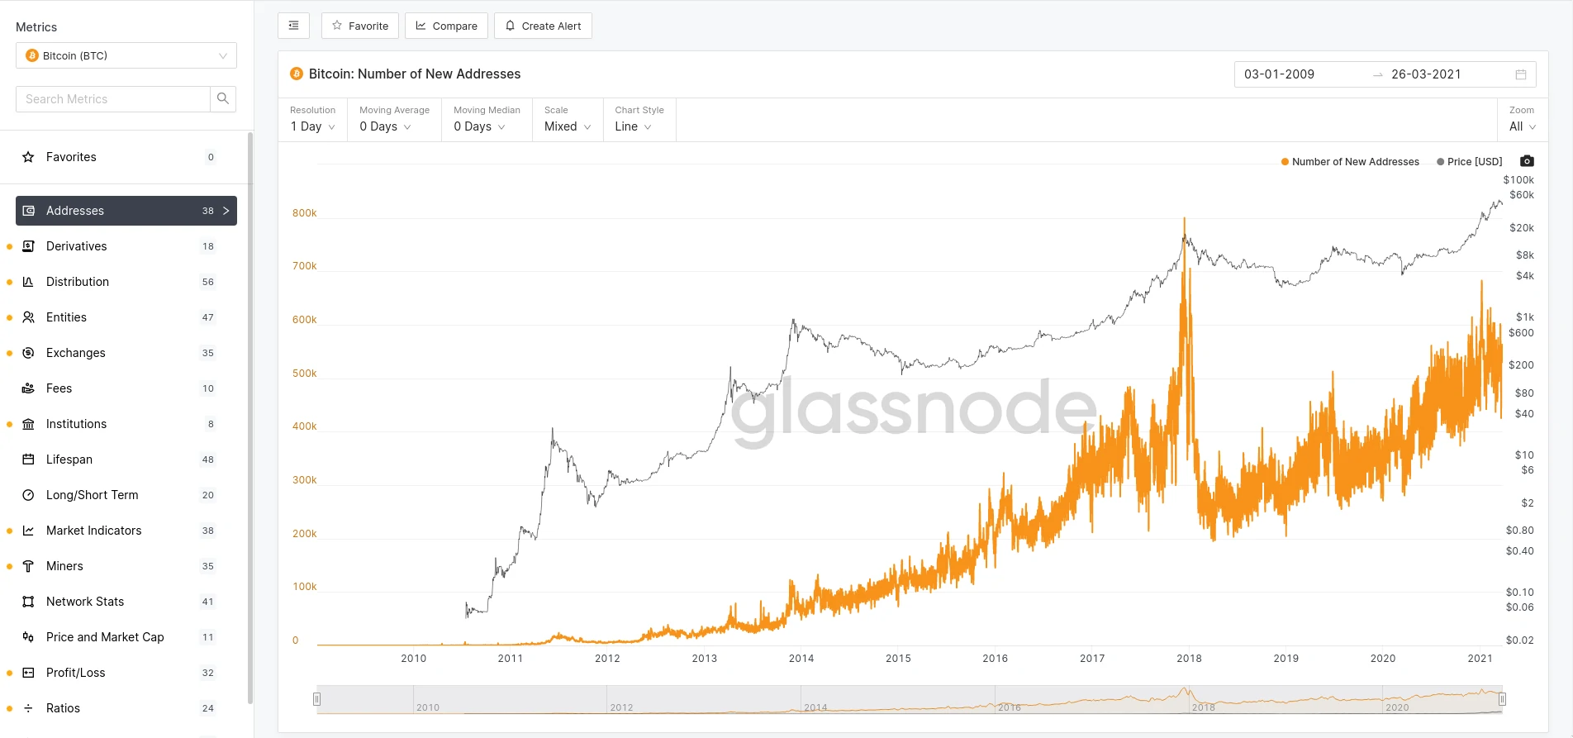This screenshot has height=738, width=1573.
Task: Click the 2018 new addresses peak on chart
Action: click(1185, 220)
